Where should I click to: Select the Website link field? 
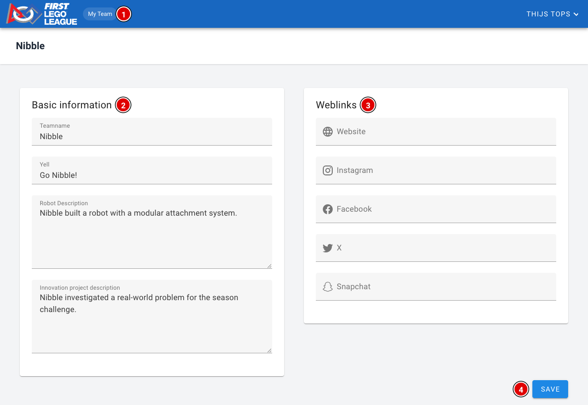pyautogui.click(x=436, y=132)
